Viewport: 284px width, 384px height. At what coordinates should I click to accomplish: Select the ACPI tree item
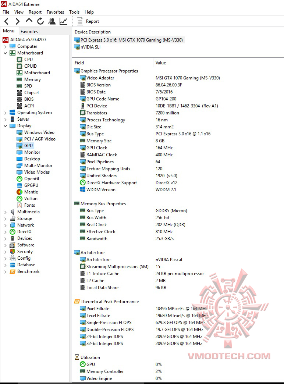pos(25,106)
